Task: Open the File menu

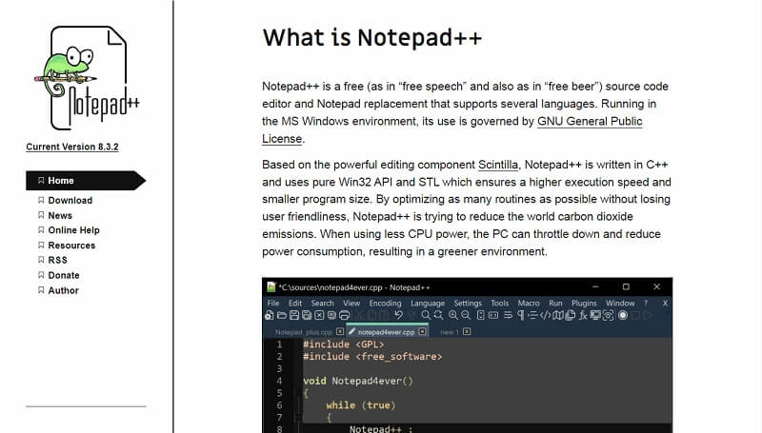Action: pos(273,303)
